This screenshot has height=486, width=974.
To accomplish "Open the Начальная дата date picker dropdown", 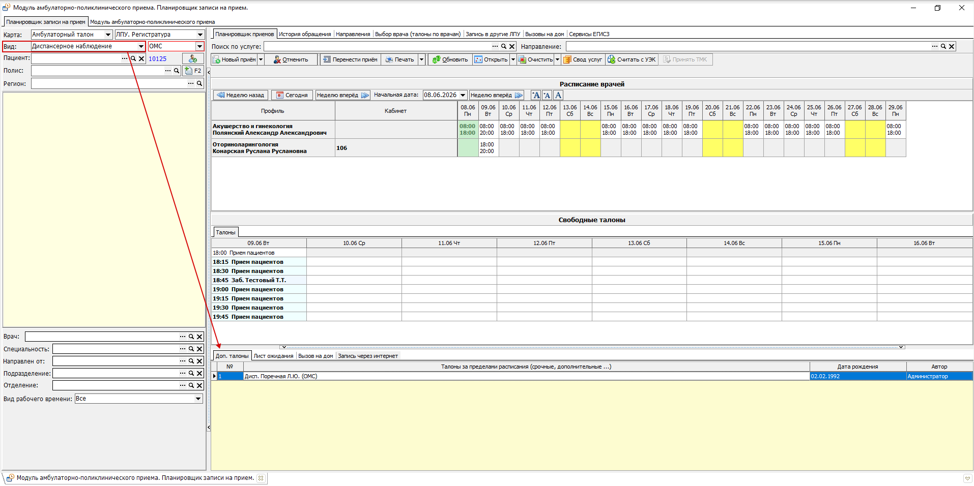I will coord(463,95).
